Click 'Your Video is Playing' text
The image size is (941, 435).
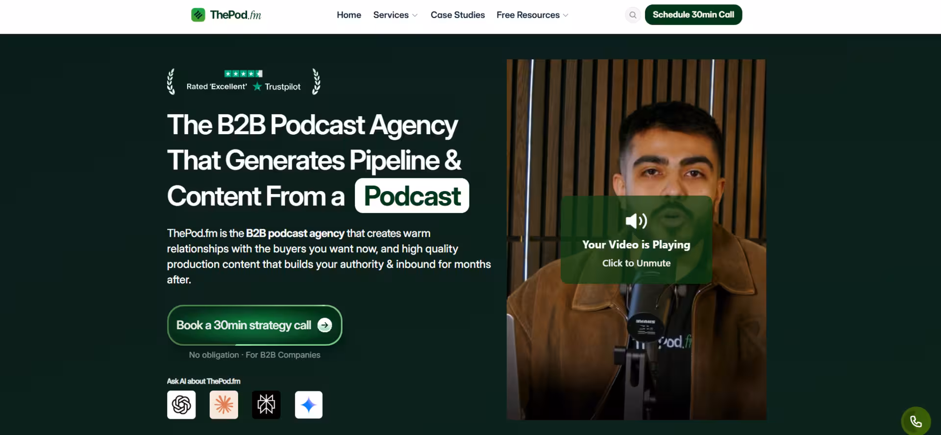[636, 244]
